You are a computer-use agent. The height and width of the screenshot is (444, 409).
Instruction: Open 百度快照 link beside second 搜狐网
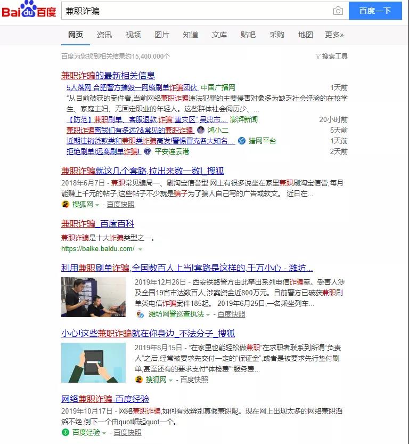[194, 380]
